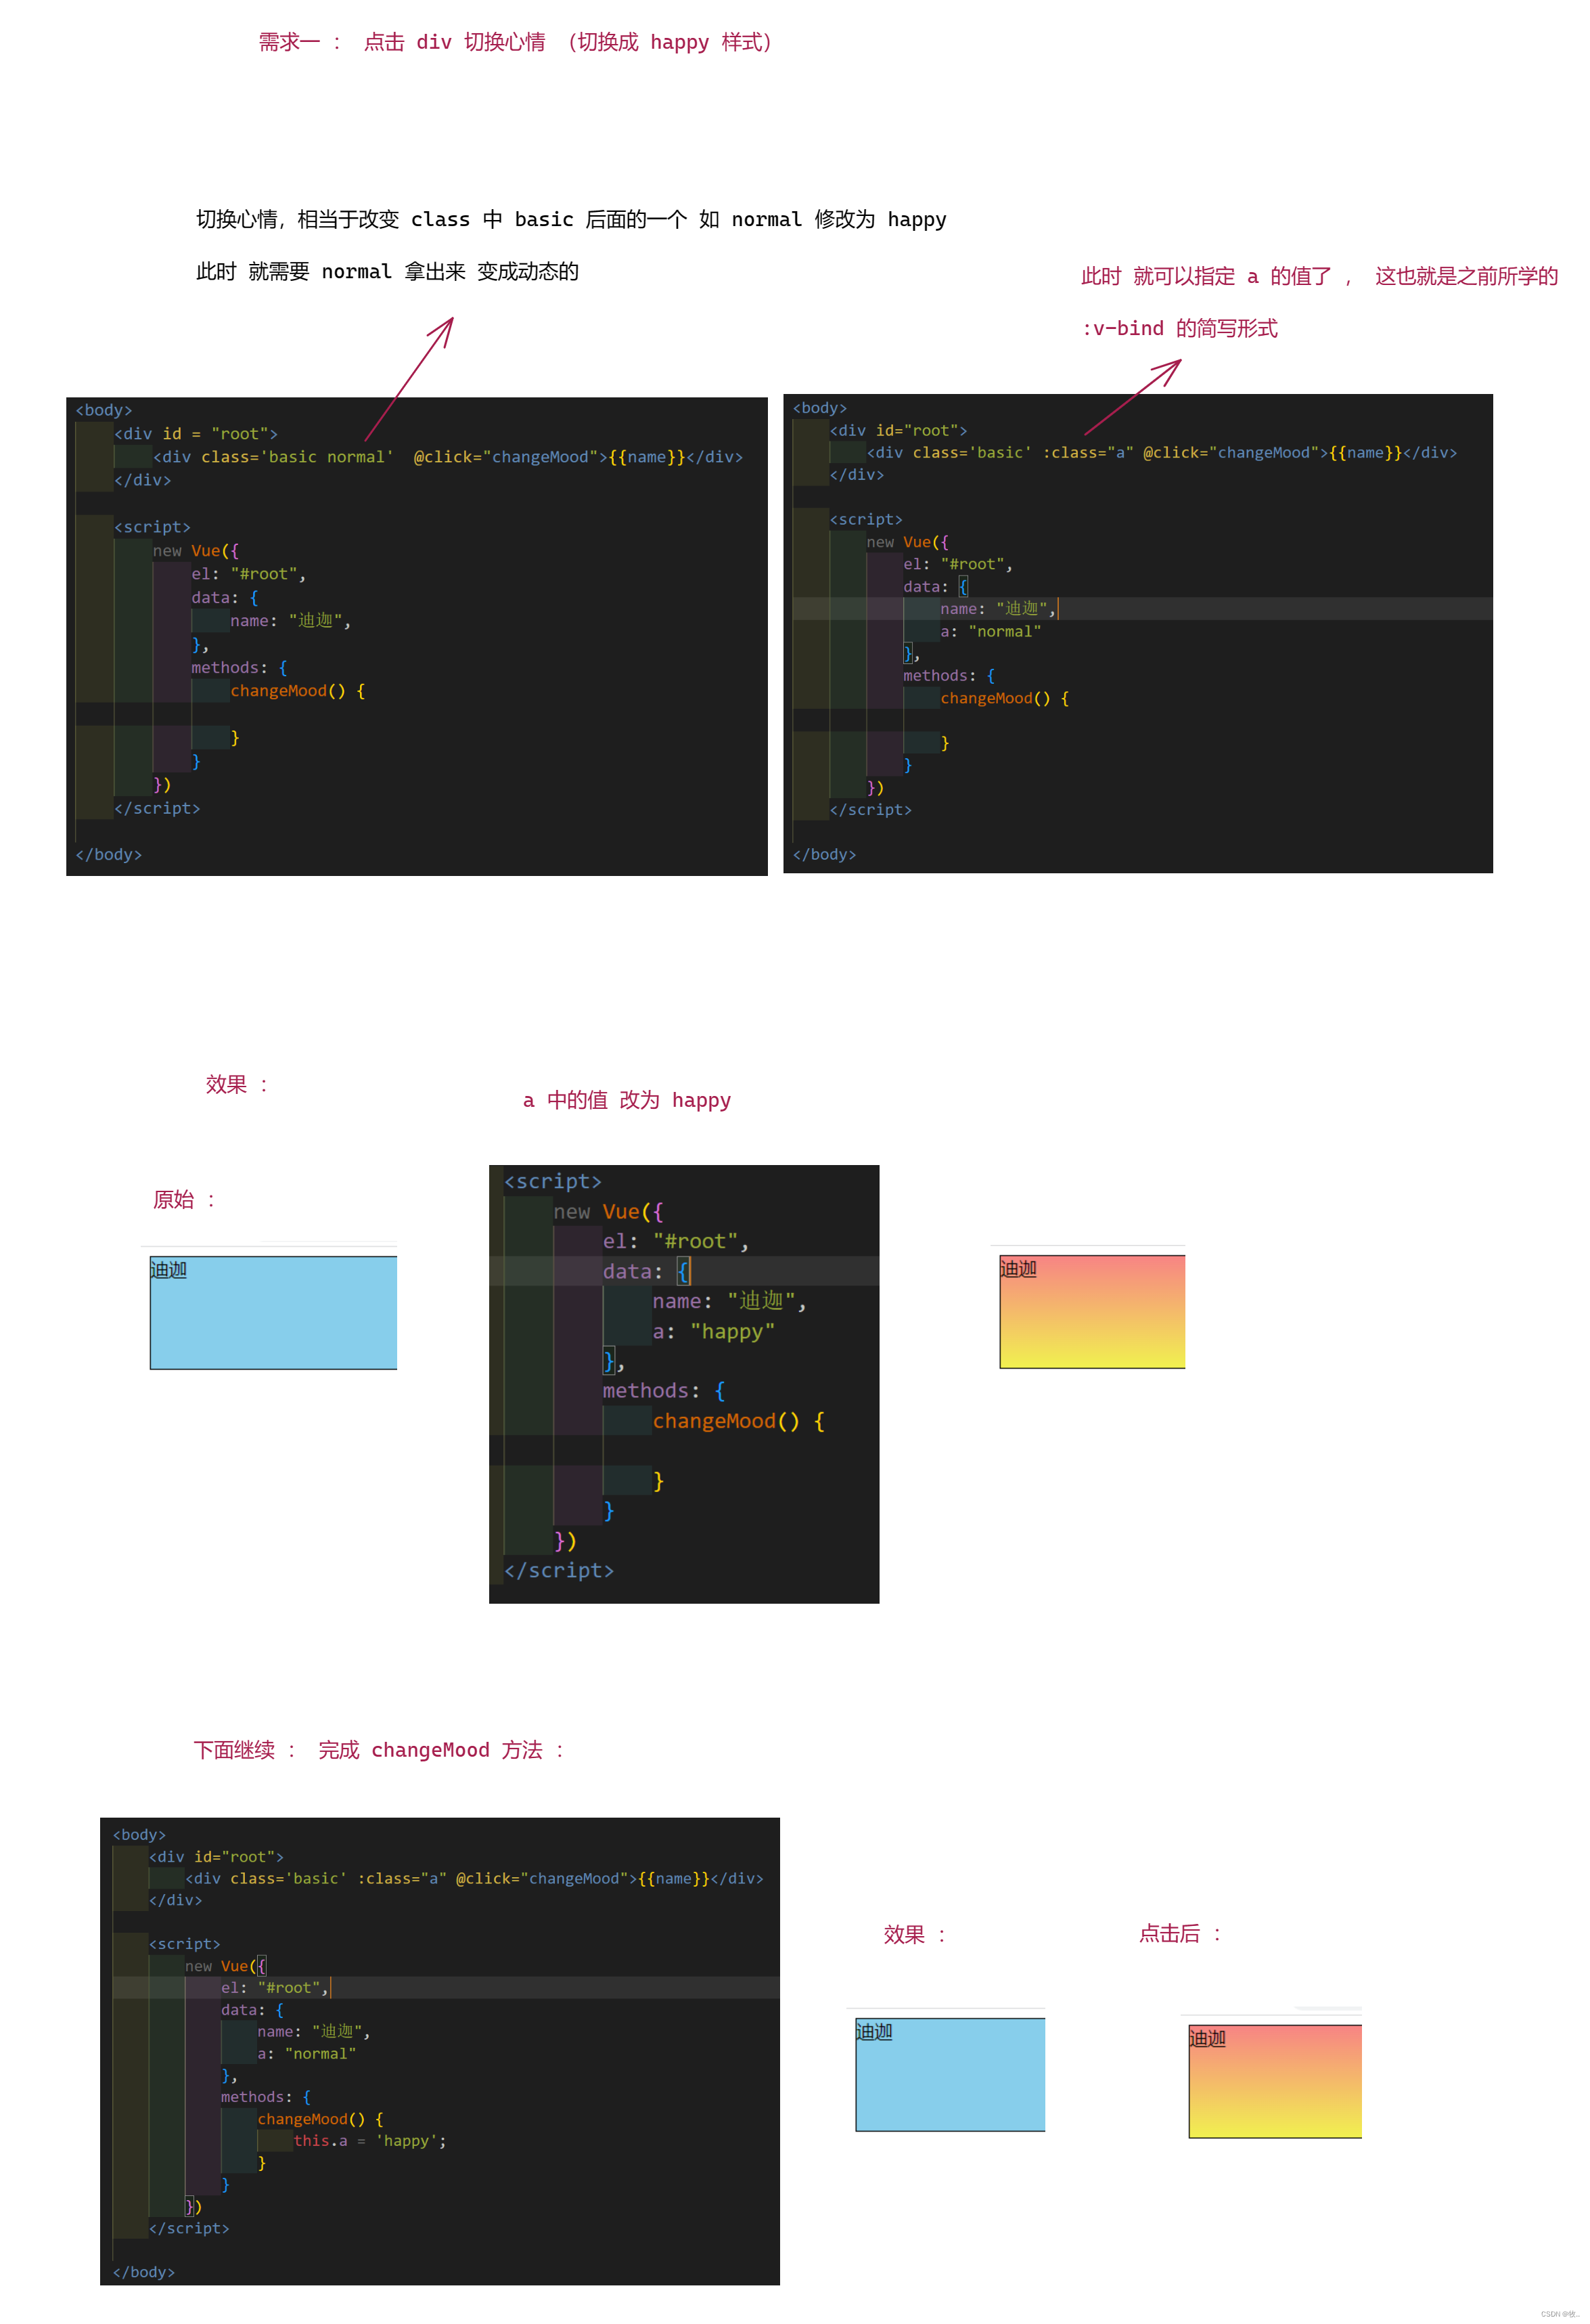Click the heading '下面继续 : 完成 changeMood 方法'
The image size is (1590, 2324).
(380, 1750)
